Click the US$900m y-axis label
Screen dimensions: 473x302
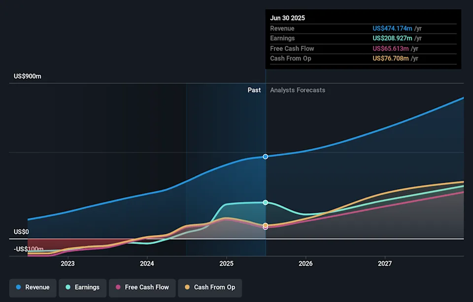28,76
